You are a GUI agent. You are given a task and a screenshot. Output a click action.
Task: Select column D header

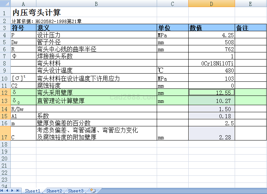(x=211, y=3)
